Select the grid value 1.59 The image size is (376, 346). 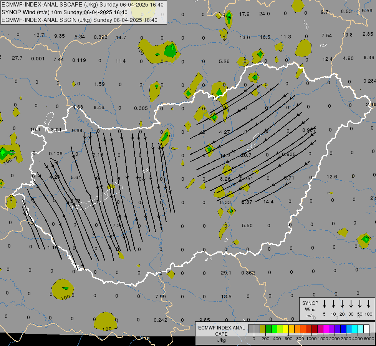[99, 84]
